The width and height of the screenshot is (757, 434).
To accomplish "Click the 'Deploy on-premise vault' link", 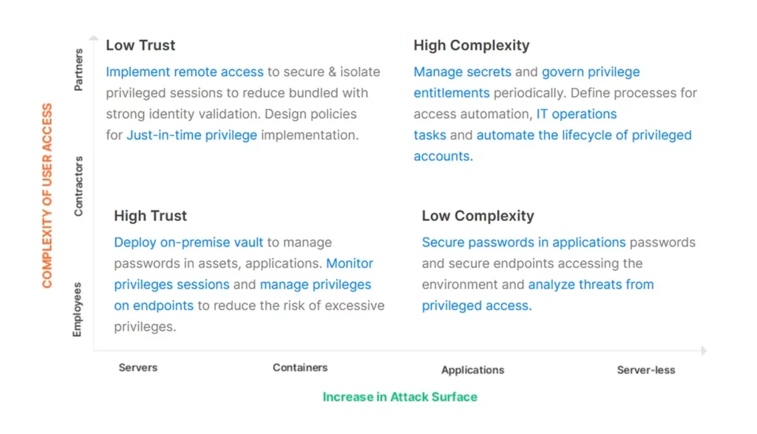I will pyautogui.click(x=189, y=242).
